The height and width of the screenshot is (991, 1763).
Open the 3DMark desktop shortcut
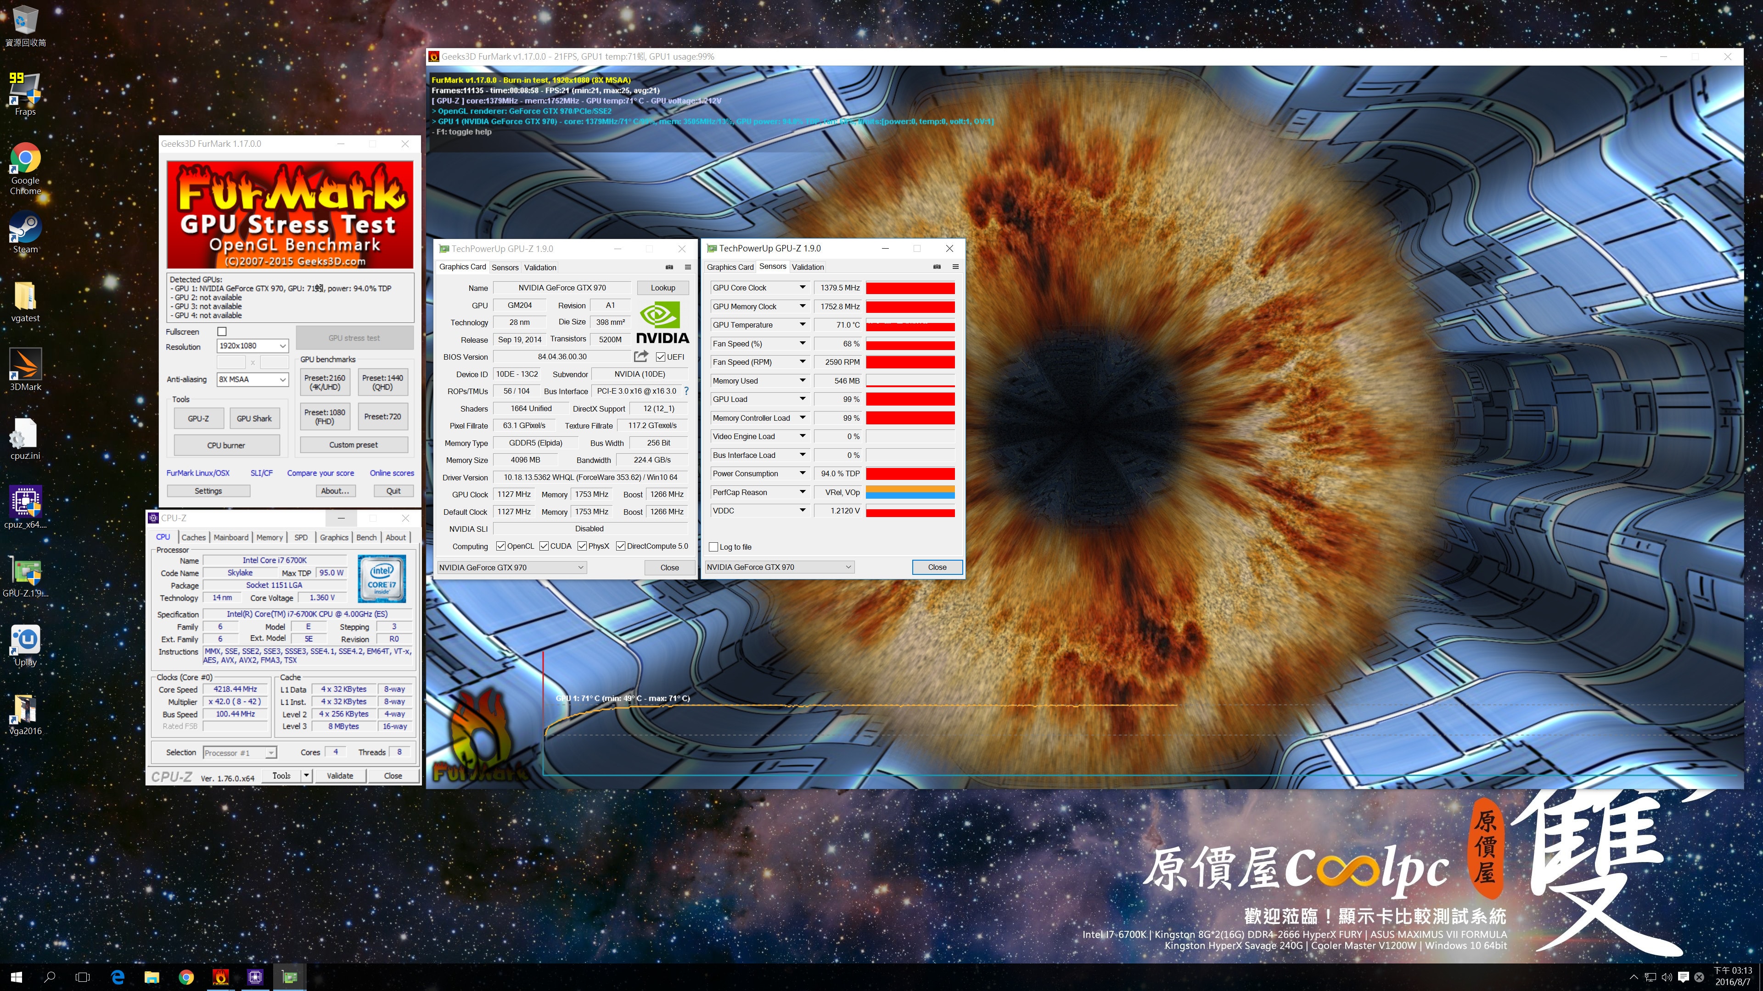(25, 369)
